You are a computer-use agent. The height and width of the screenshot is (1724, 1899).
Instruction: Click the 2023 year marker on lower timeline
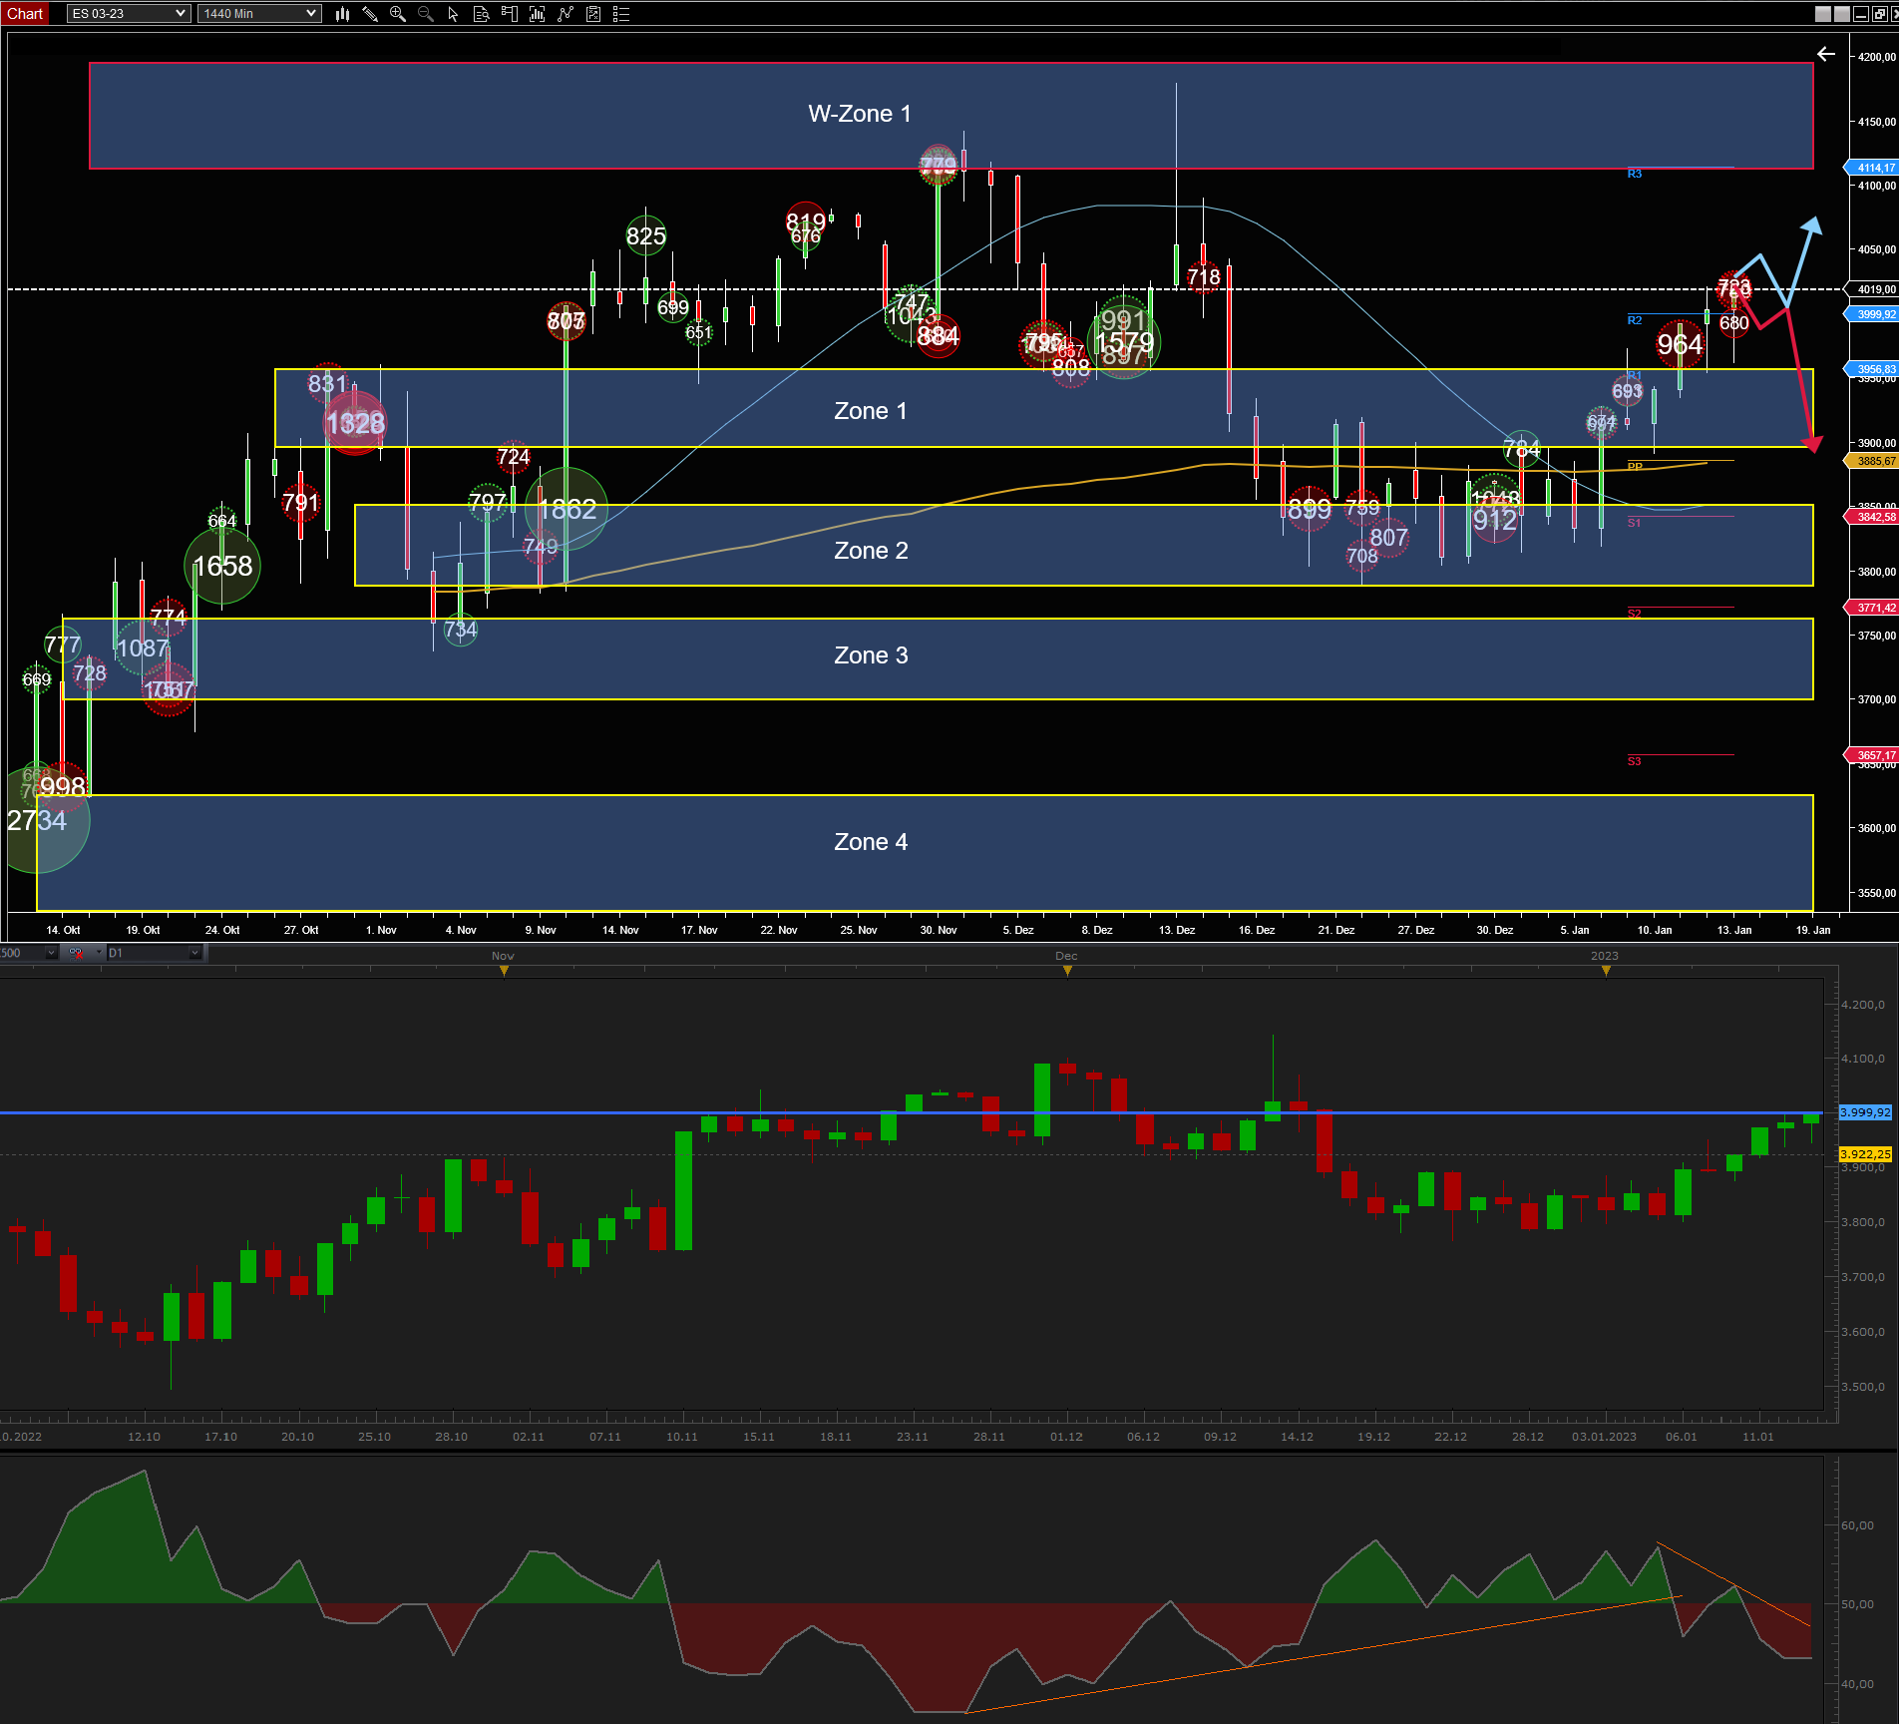pos(1606,970)
